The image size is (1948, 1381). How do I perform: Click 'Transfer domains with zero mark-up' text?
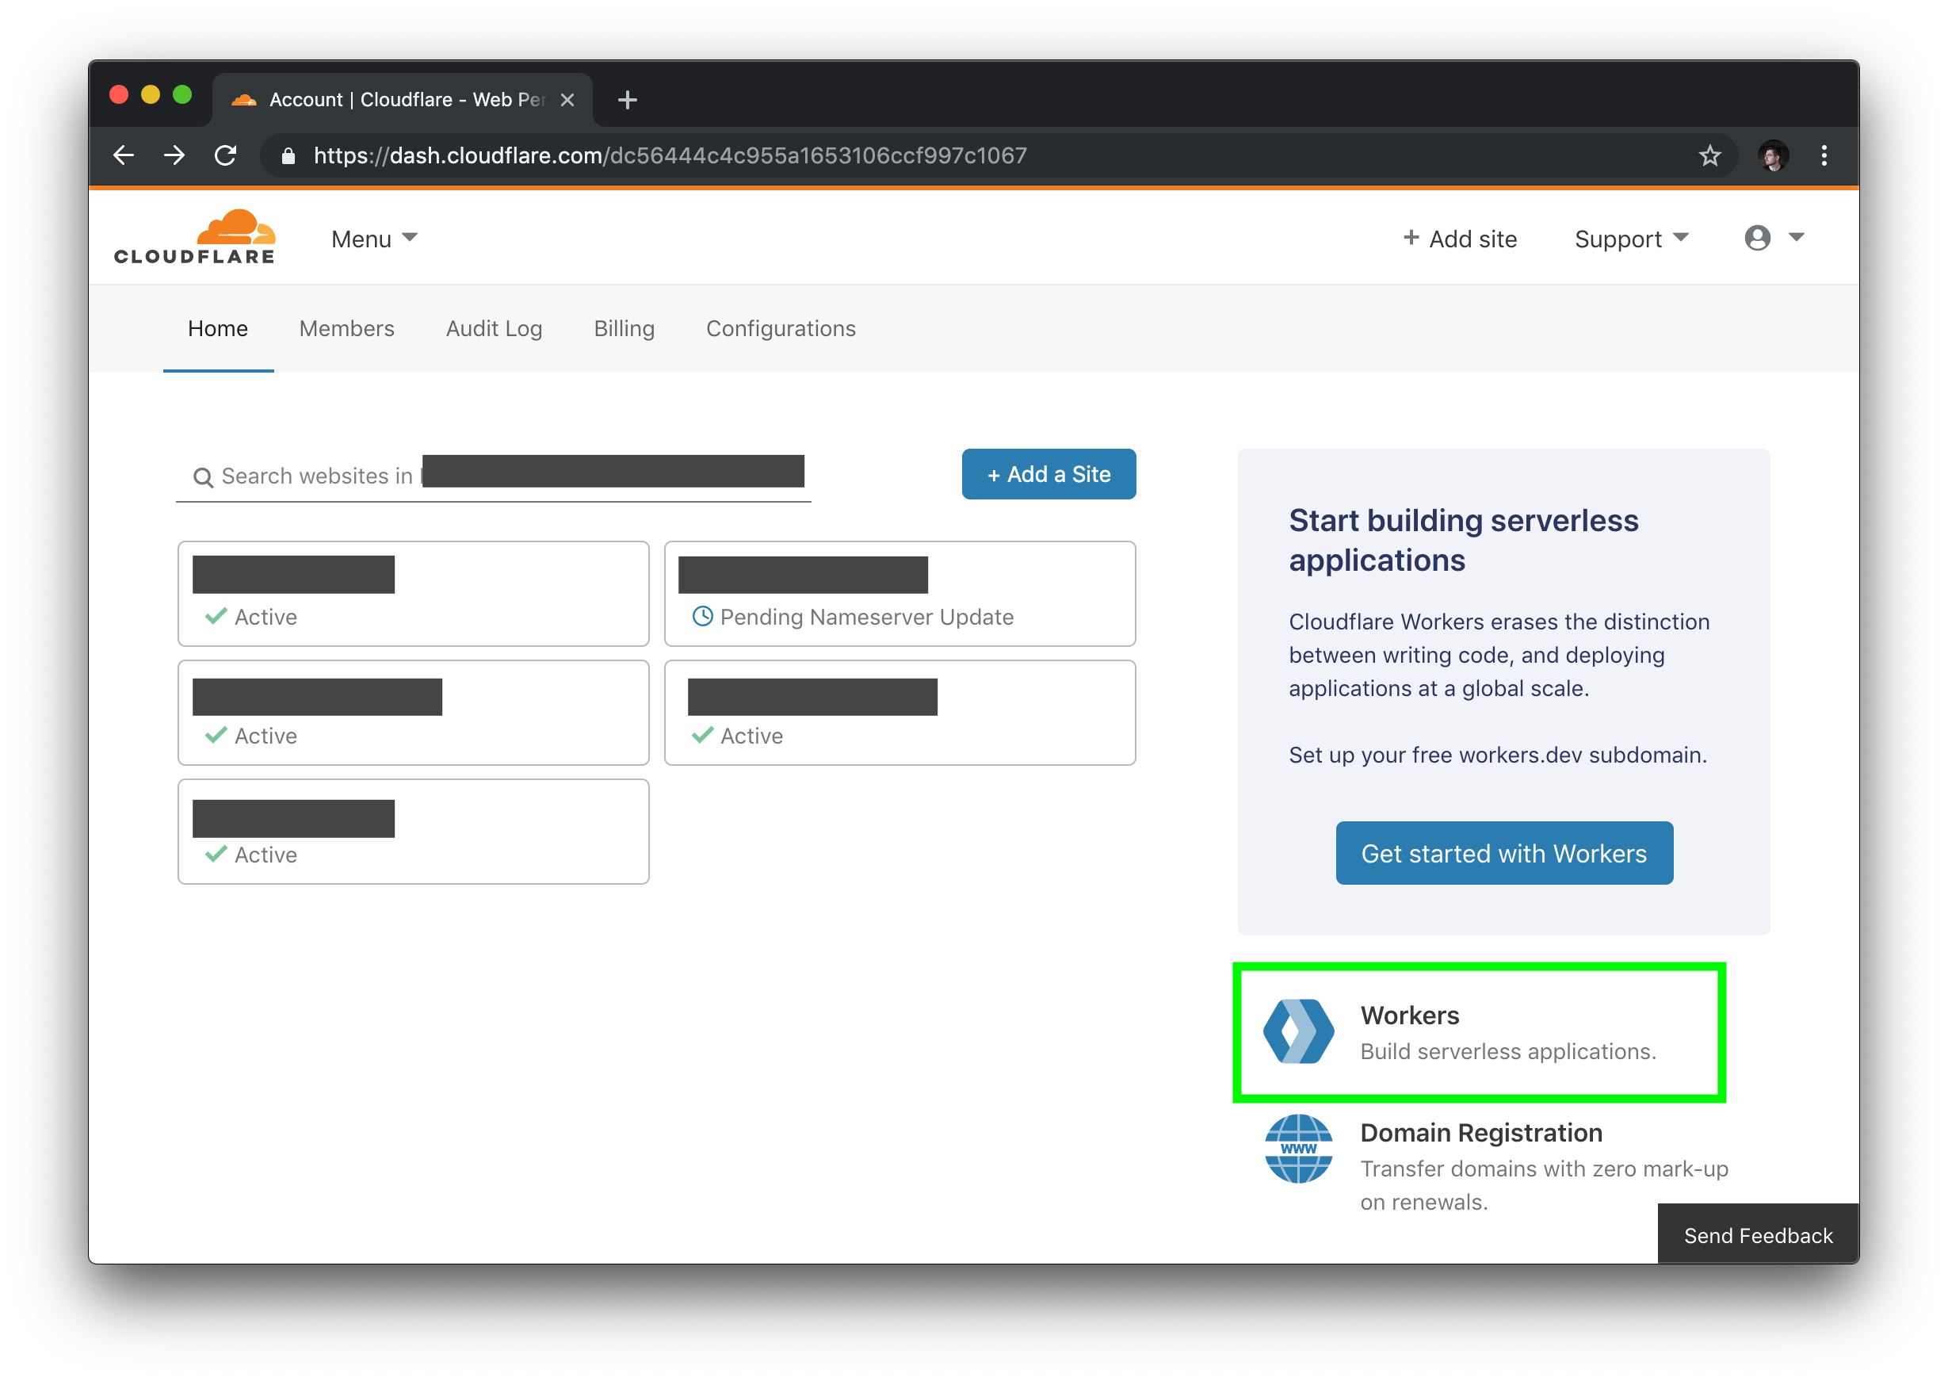coord(1545,1169)
